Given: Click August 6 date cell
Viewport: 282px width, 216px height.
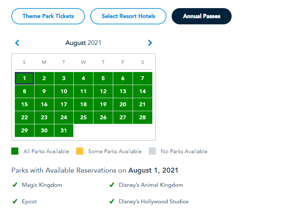Looking at the screenshot, I should [x=123, y=78].
